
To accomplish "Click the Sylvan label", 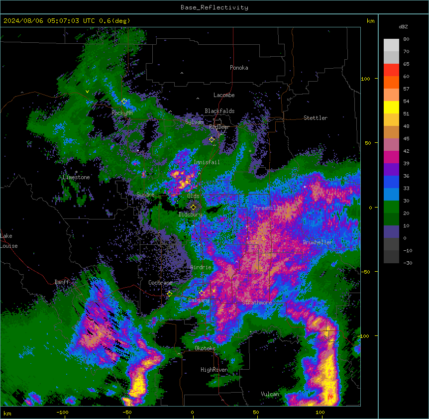I will point(194,122).
